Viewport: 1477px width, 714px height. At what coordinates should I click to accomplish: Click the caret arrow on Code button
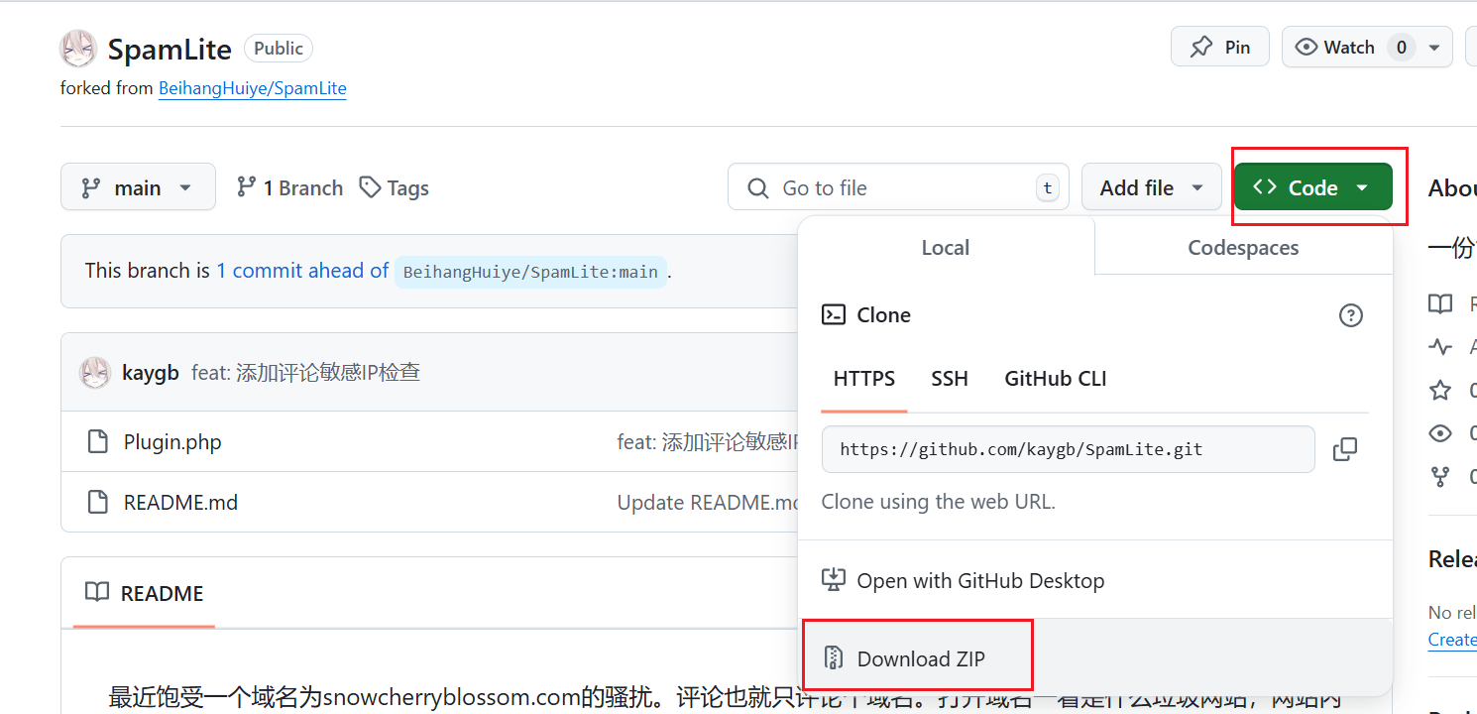pos(1362,187)
